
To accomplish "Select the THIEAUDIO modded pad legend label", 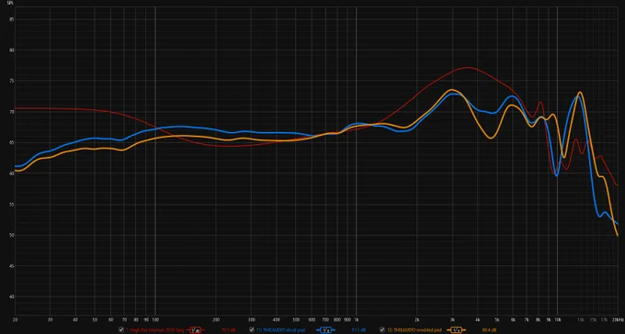I will click(415, 330).
